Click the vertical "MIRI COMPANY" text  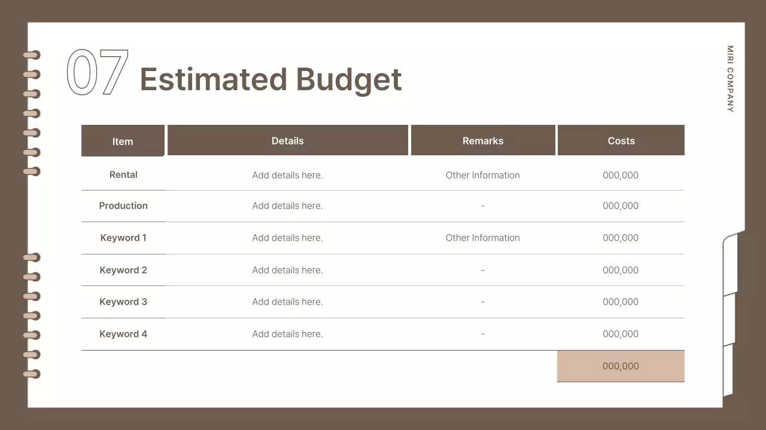click(730, 79)
